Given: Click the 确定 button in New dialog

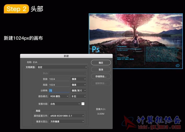Looking at the screenshot, I should (101, 63).
